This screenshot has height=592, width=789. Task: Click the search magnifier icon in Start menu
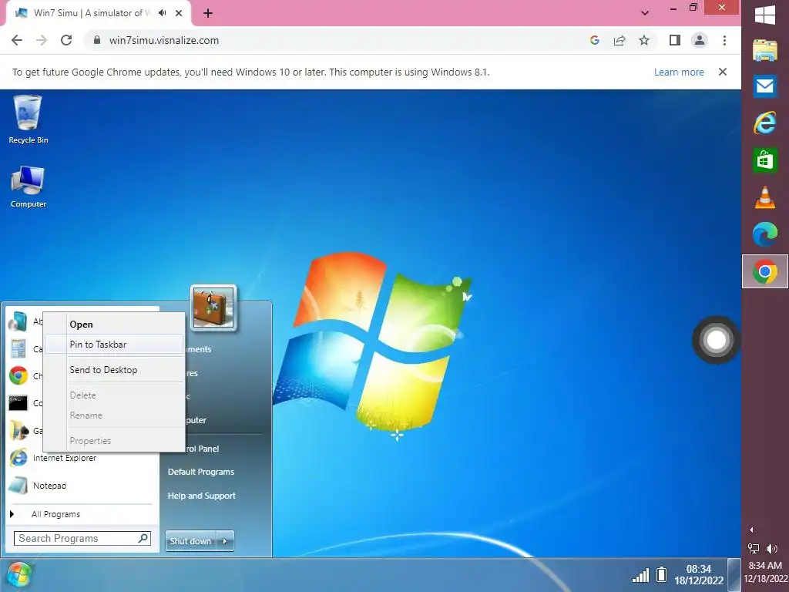pos(143,538)
